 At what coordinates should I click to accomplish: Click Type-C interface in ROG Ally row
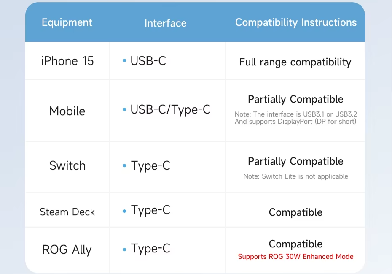click(x=150, y=249)
